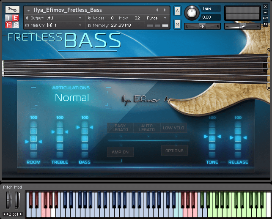Viewport: 272px width, 219px height.
Task: Shift keyboard octave up arrow
Action: (x=21, y=214)
